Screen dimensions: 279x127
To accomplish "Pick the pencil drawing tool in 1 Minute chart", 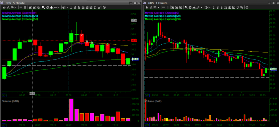I will click(x=198, y=7).
